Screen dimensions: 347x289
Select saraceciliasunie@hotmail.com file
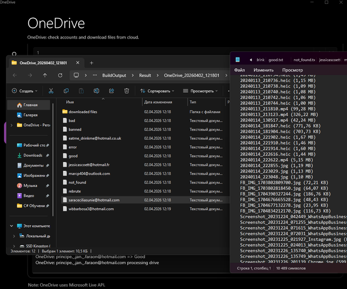pos(145,200)
